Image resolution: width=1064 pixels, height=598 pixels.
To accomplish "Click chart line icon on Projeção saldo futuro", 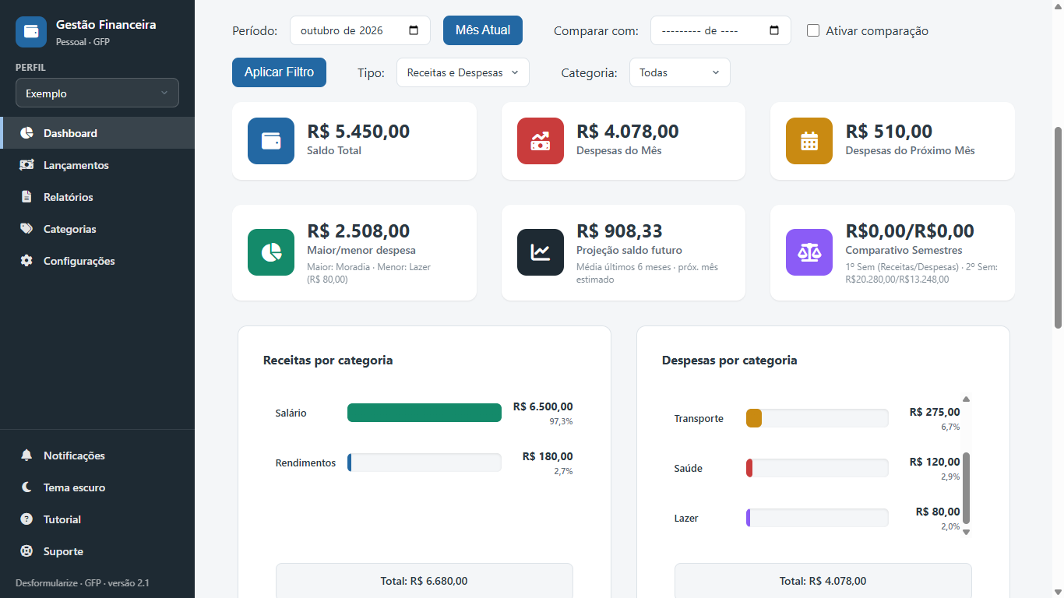I will (x=541, y=252).
